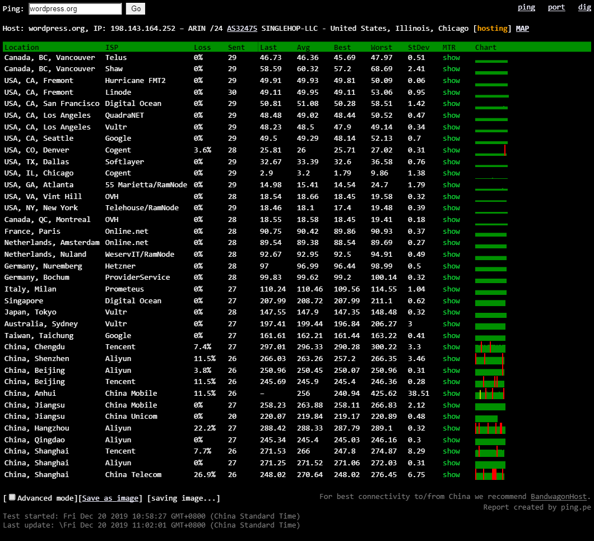Open the dig tool link
594x541 pixels.
coord(583,7)
